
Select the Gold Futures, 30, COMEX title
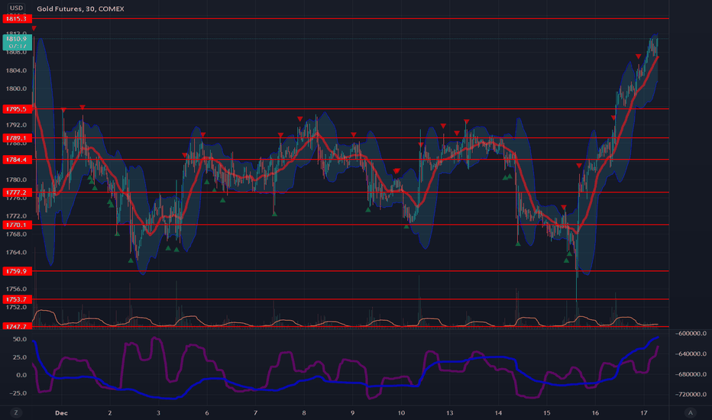[80, 8]
